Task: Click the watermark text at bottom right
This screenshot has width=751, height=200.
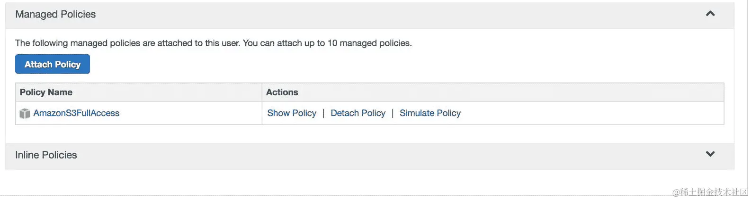Action: pos(709,192)
